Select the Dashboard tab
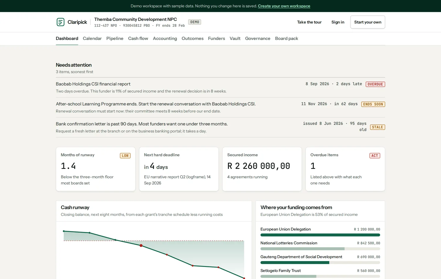Image resolution: width=441 pixels, height=279 pixels. coord(67,38)
